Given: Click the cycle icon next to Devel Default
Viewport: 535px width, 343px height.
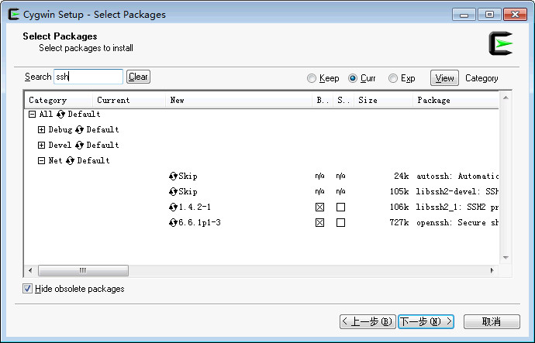Looking at the screenshot, I should 80,145.
